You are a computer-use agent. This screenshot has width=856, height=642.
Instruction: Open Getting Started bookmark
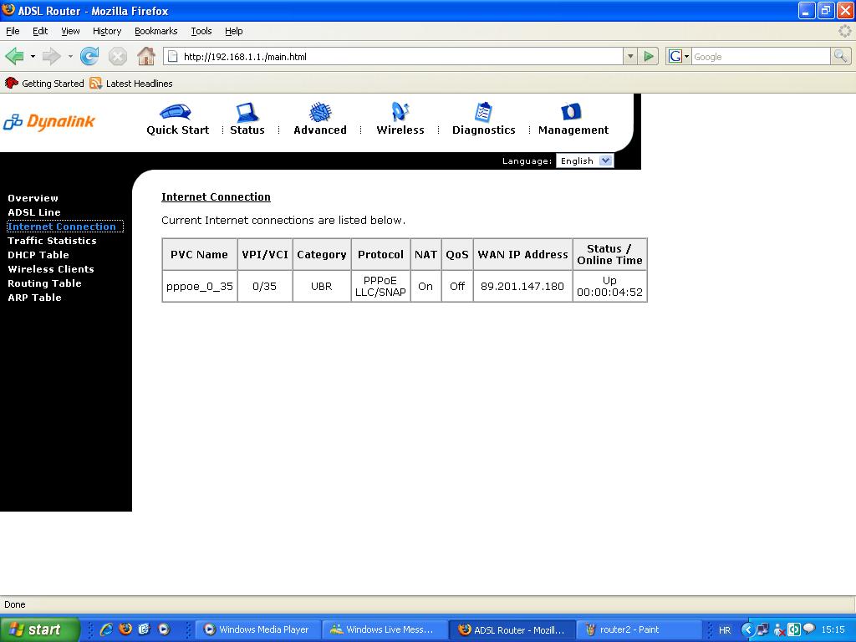(x=44, y=84)
